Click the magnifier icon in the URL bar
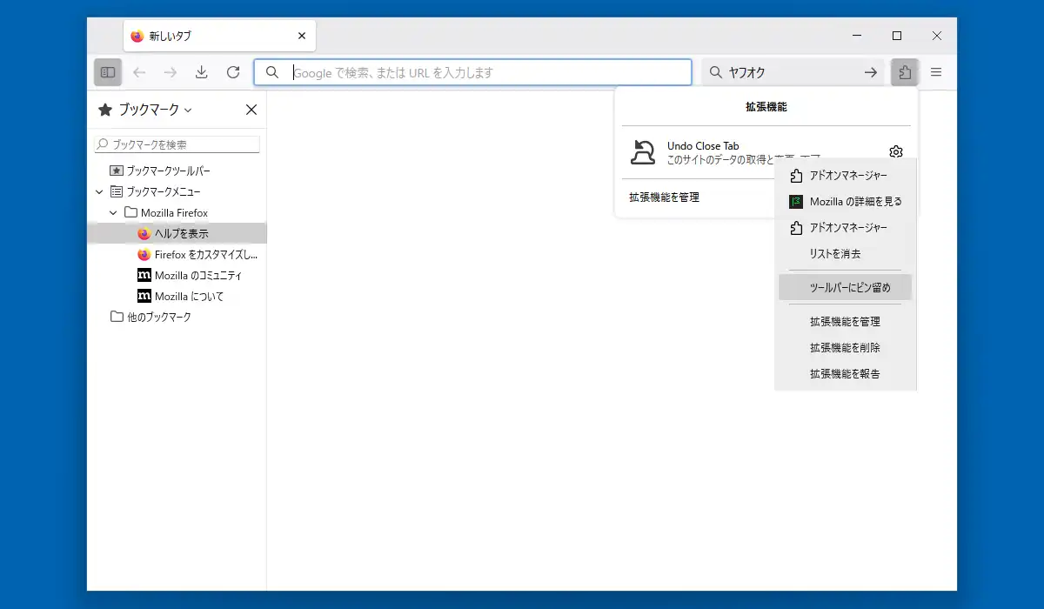Image resolution: width=1044 pixels, height=609 pixels. tap(272, 72)
